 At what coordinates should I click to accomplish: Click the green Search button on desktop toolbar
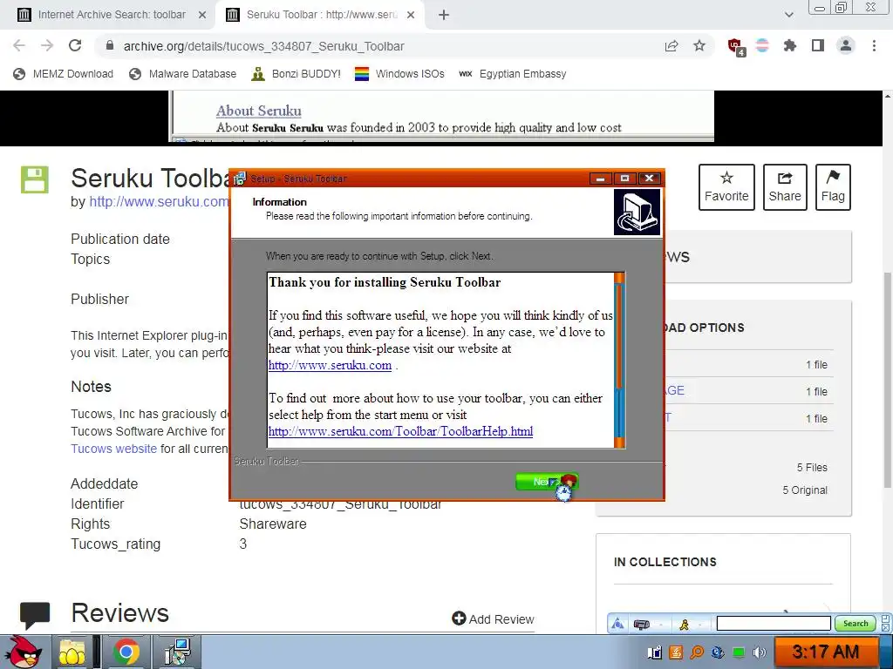click(x=856, y=624)
